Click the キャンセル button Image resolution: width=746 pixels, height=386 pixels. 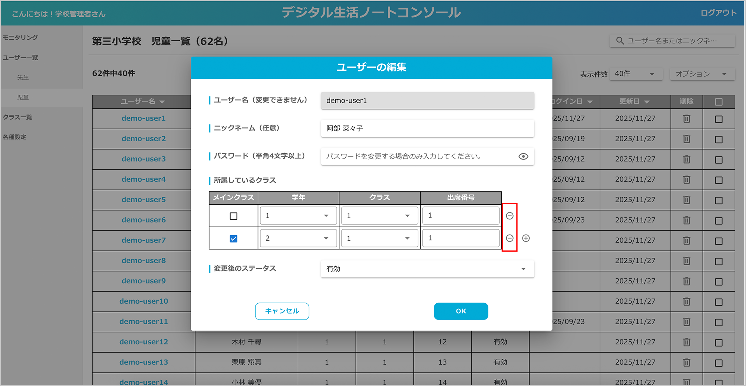282,311
